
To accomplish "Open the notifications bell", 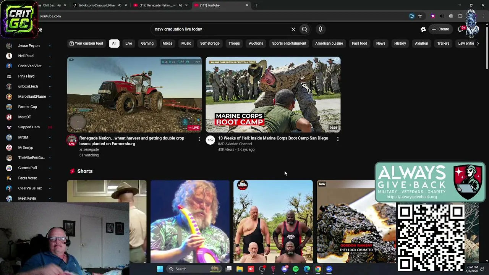I will 461,29.
